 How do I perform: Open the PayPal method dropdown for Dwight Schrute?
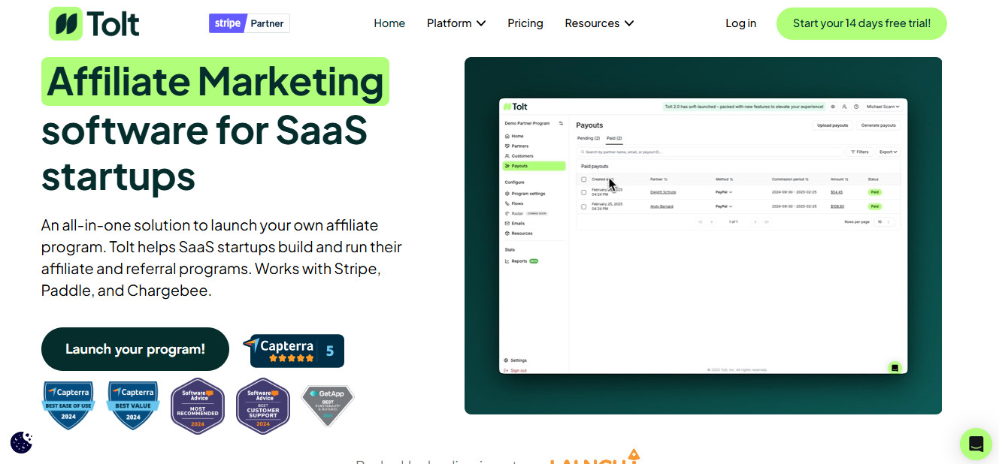pyautogui.click(x=724, y=192)
